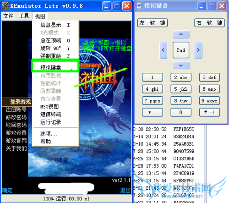Click the left arrow direction key

(x=164, y=50)
